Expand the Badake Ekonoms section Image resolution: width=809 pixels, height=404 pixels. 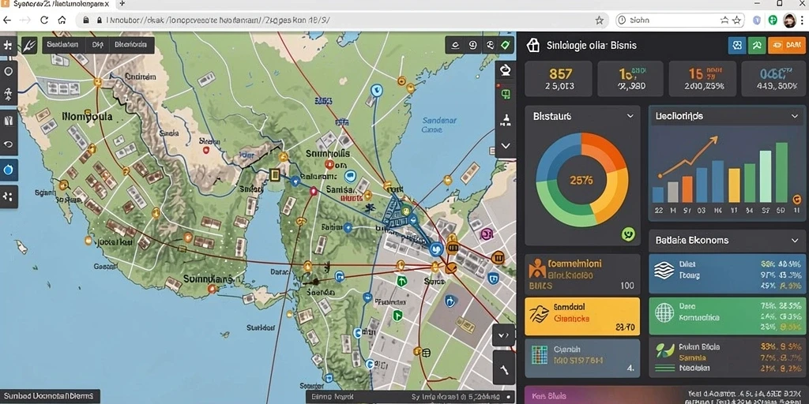click(795, 240)
